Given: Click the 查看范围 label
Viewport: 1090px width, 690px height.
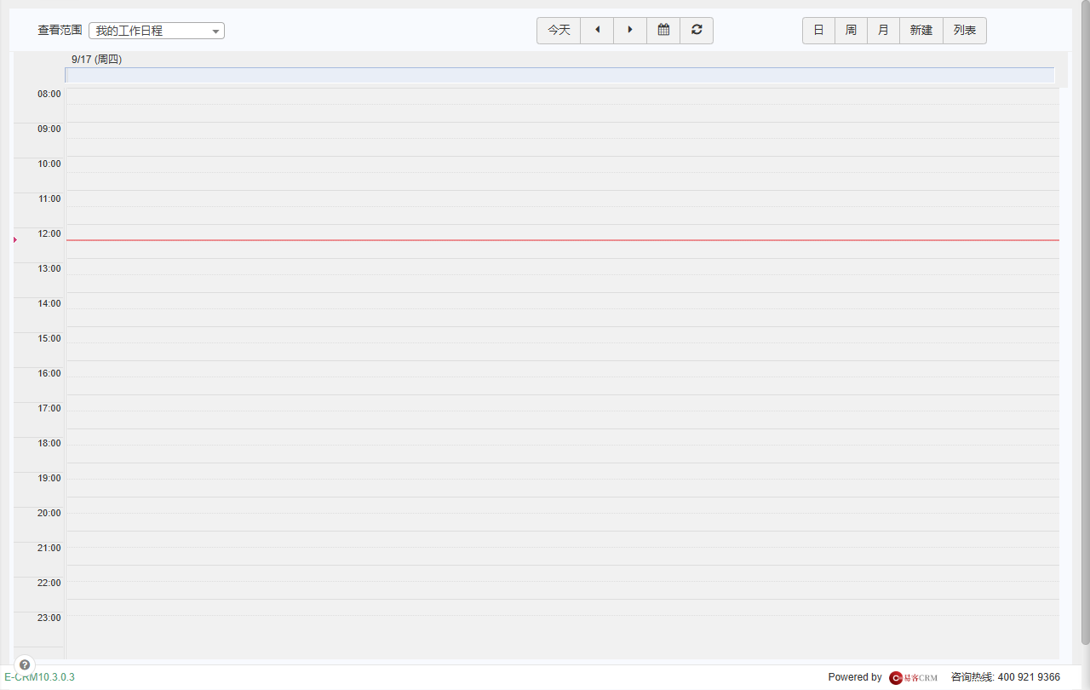Looking at the screenshot, I should click(x=60, y=31).
